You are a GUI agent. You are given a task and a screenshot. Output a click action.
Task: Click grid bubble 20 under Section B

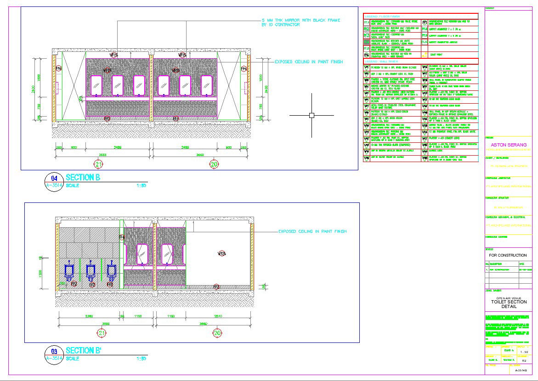click(x=214, y=164)
